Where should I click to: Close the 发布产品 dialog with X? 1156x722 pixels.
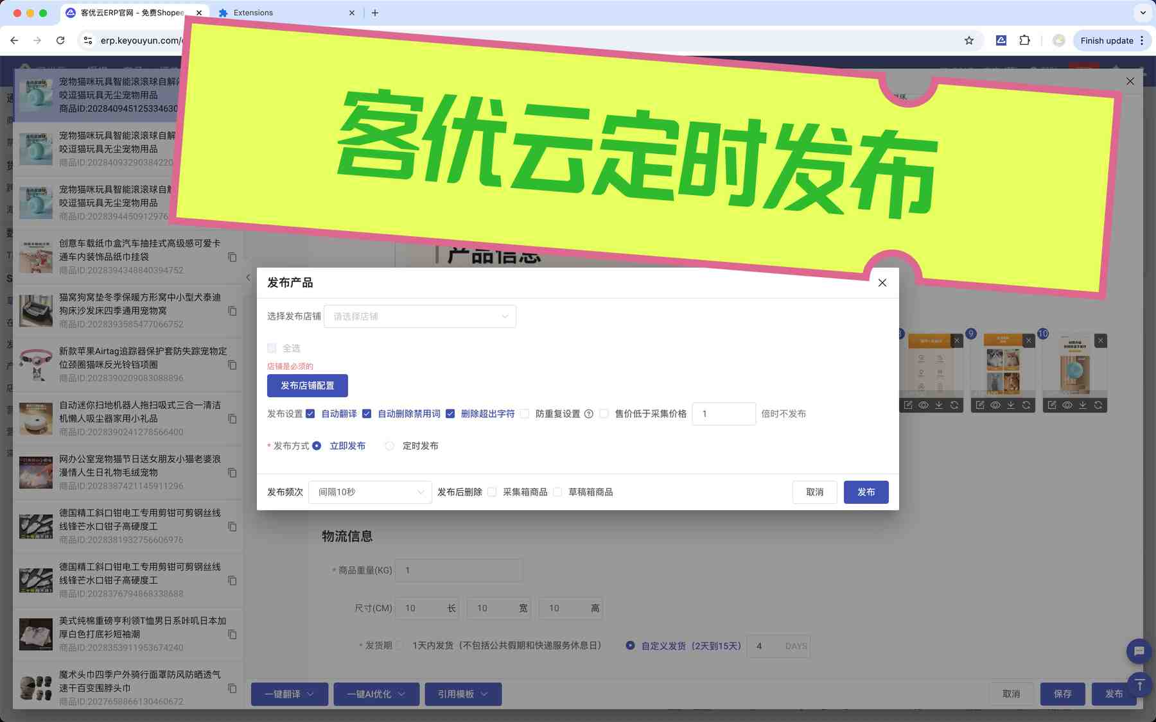[882, 283]
